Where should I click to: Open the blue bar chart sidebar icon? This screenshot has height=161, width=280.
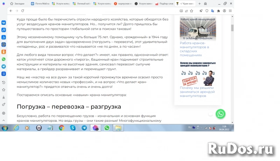3,37
